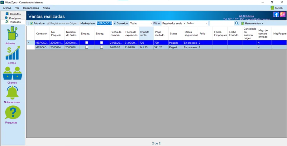Screen dimensions: 287x146
Task: Check Empaq. box for folio 1 row
Action: (87, 47)
